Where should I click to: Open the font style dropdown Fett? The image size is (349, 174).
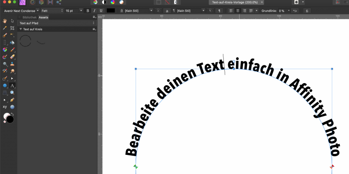[52, 10]
